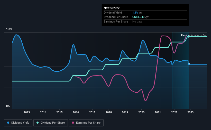Click the 1.8% y-axis label
211x130 pixels.
[9, 29]
